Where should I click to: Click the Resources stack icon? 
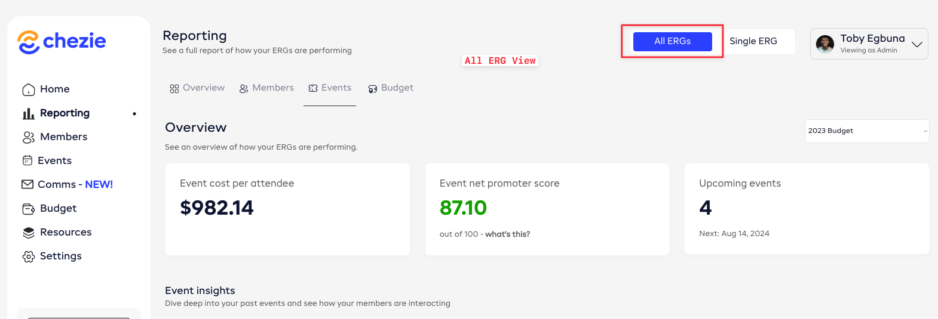tap(29, 233)
